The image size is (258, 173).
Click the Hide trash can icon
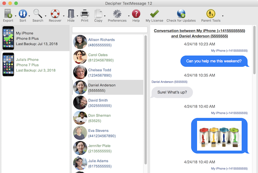(71, 14)
